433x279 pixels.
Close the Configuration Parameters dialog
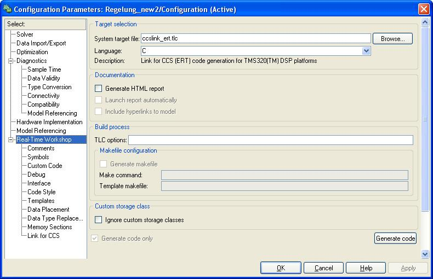coord(424,9)
